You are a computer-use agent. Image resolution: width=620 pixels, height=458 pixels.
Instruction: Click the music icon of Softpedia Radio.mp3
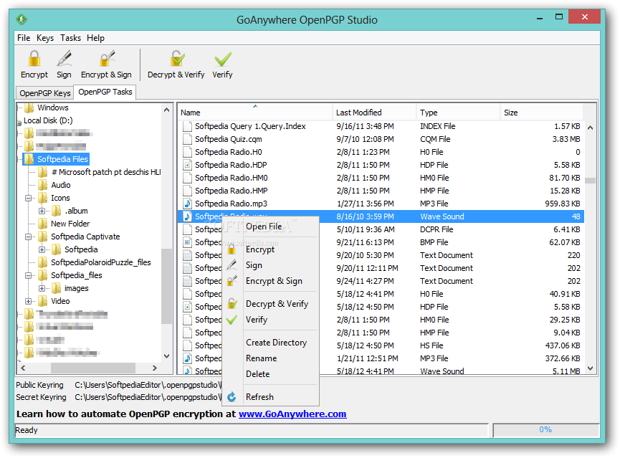[187, 204]
